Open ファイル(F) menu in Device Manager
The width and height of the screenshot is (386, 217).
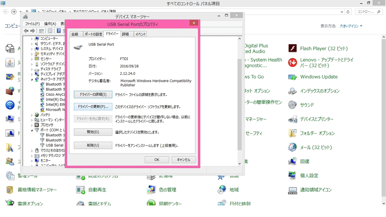coord(32,24)
